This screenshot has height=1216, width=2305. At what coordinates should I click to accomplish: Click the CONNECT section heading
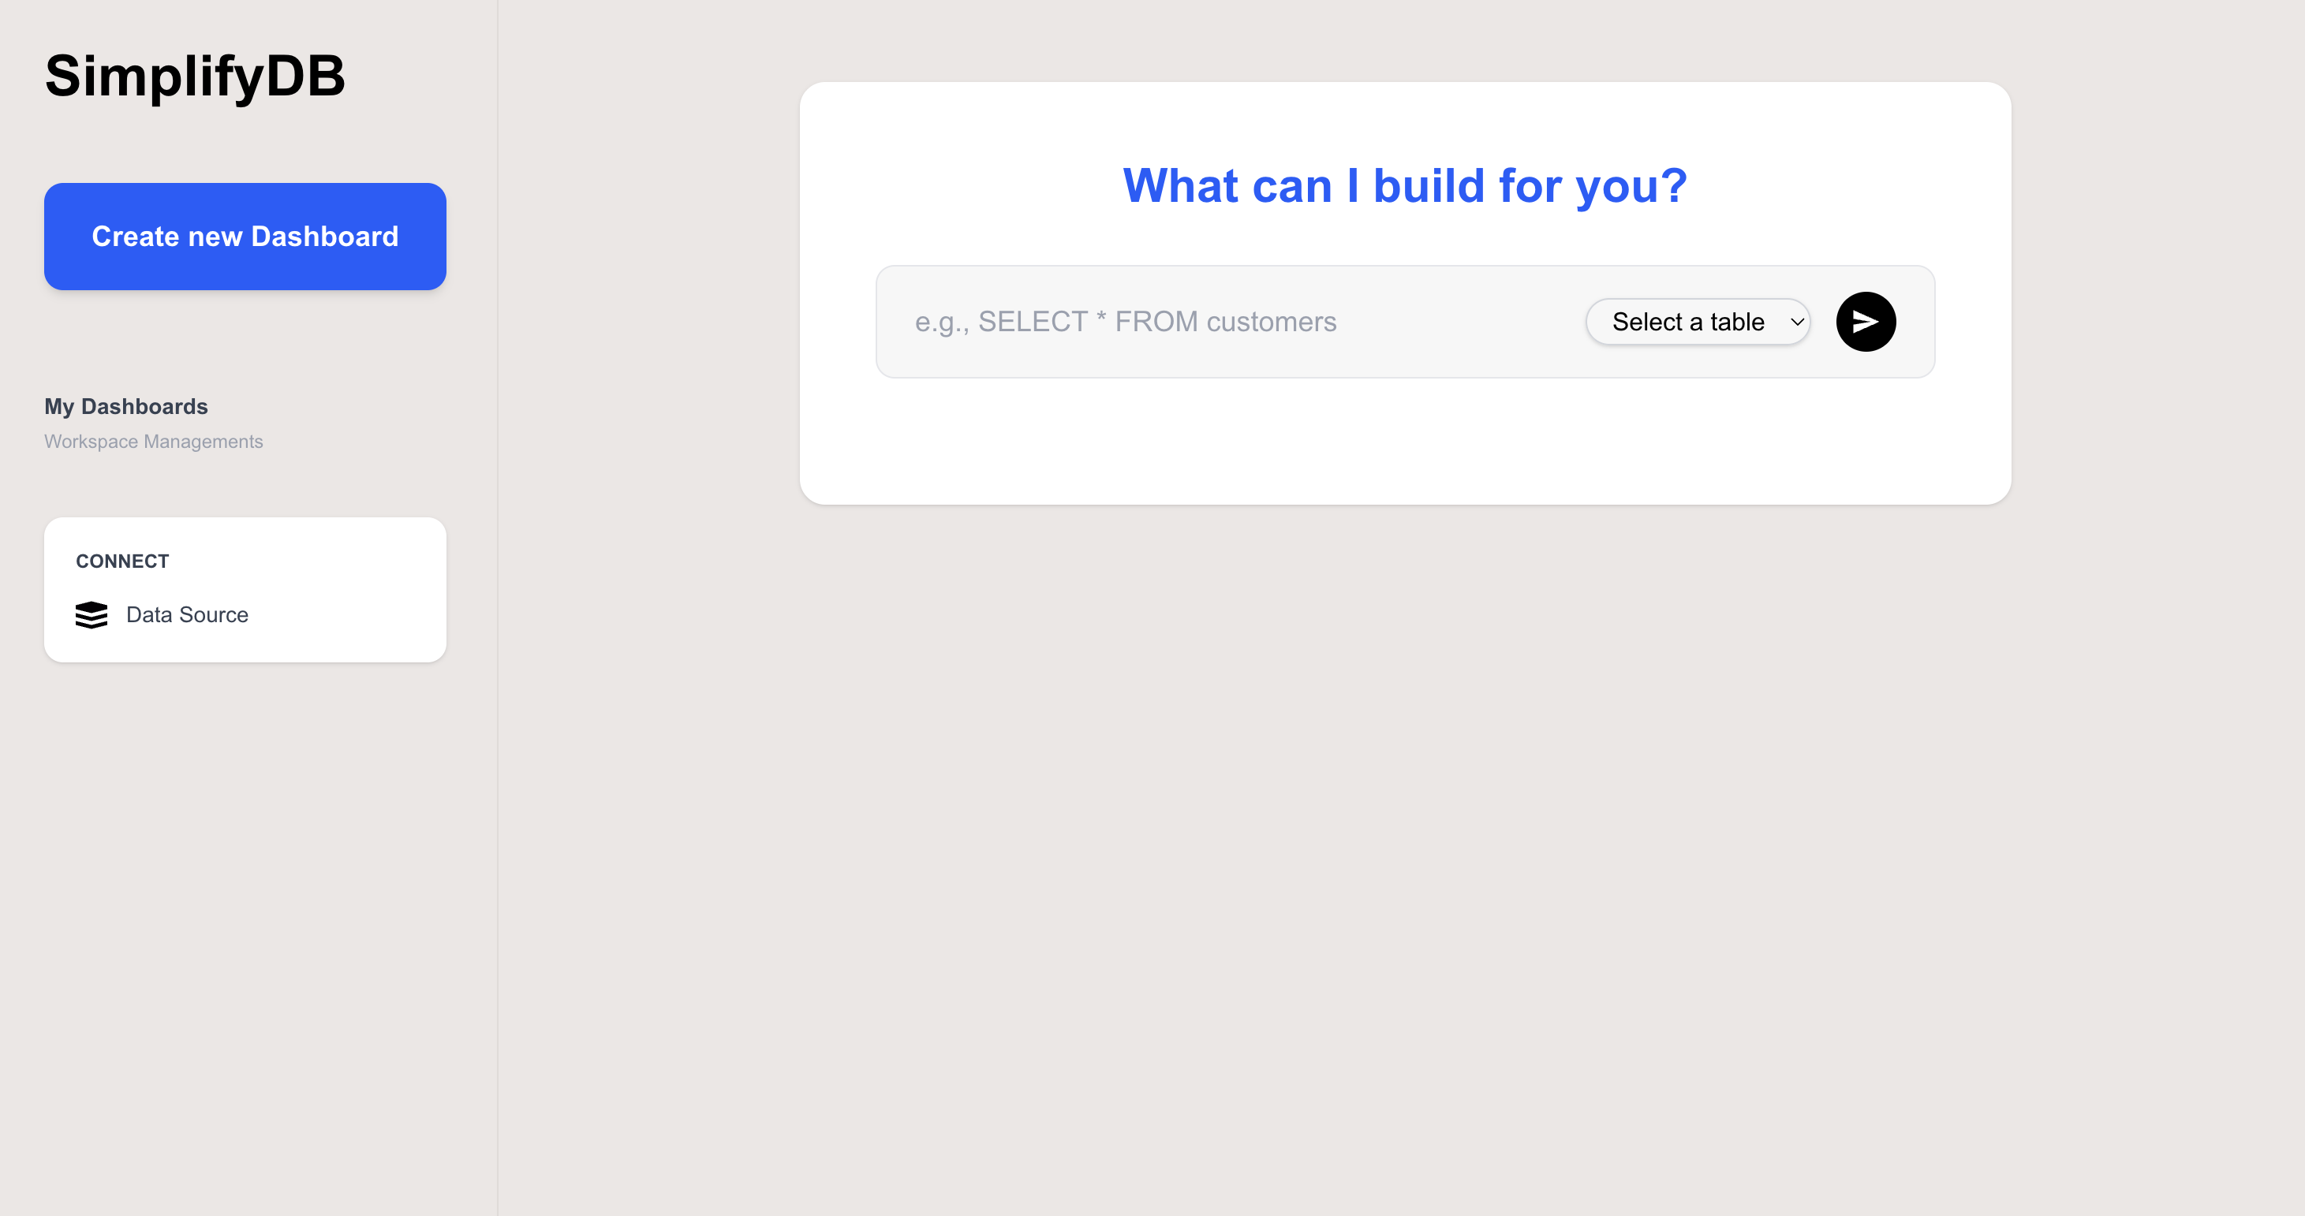(x=122, y=561)
